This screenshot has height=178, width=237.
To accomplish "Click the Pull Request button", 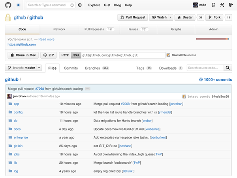I will pyautogui.click(x=133, y=17).
